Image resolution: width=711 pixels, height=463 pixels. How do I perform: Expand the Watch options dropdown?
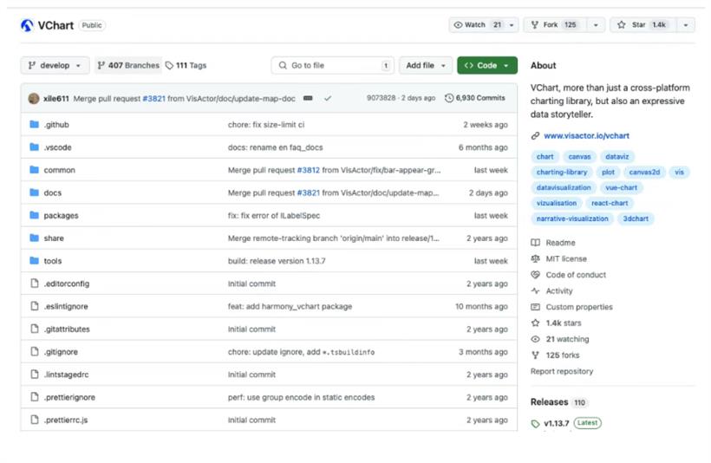click(512, 25)
